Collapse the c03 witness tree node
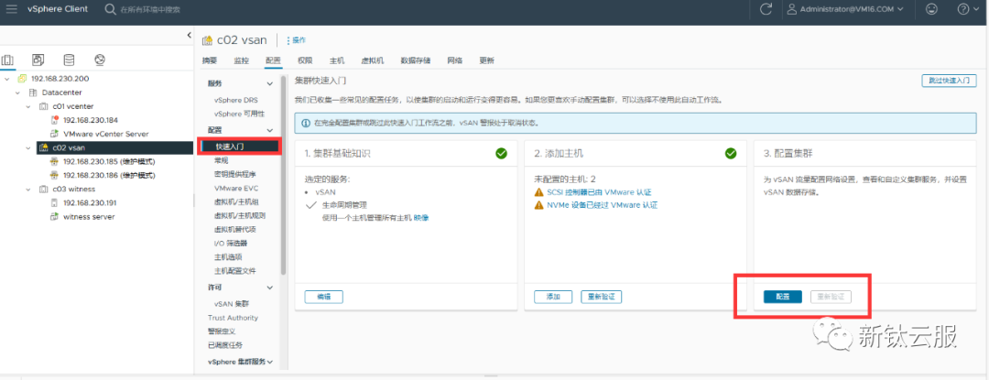The image size is (989, 380). point(27,189)
